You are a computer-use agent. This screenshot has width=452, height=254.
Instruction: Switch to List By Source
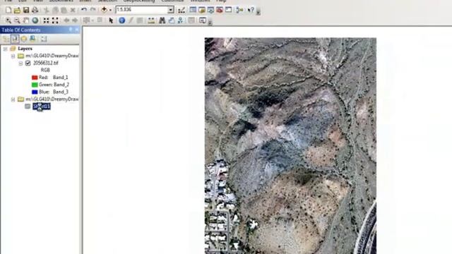click(x=15, y=39)
